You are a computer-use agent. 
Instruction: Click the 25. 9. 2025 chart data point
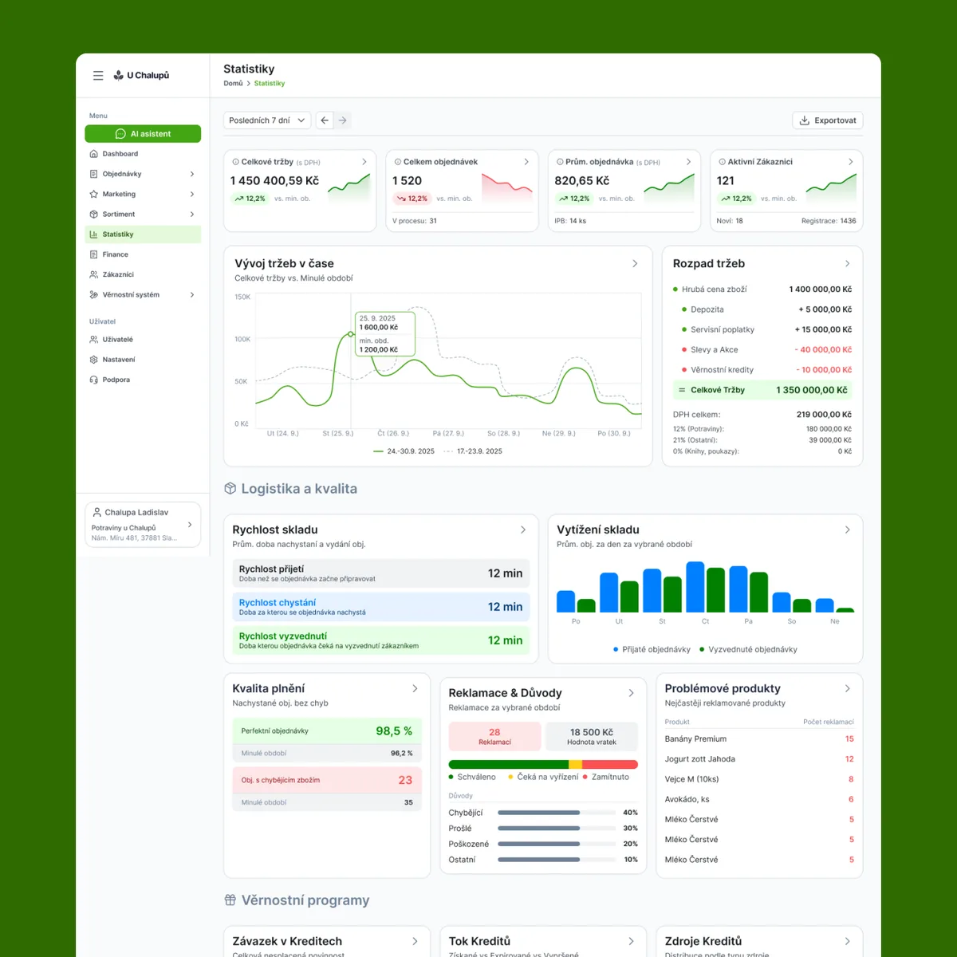pyautogui.click(x=351, y=334)
